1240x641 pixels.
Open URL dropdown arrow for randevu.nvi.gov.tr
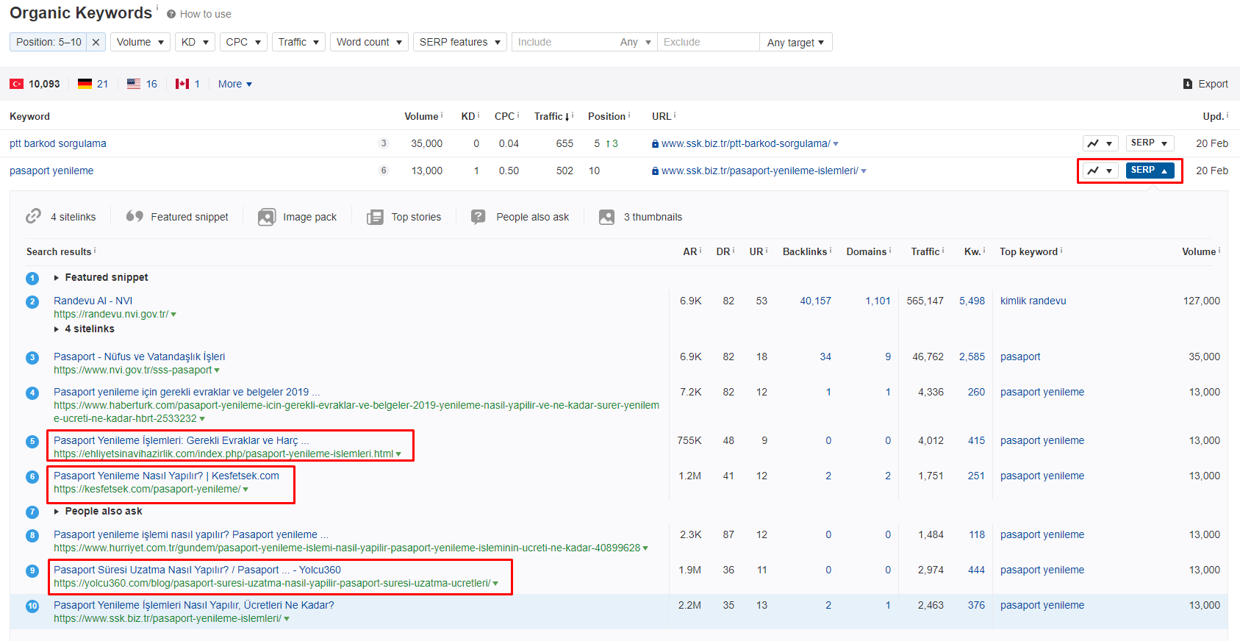tap(173, 315)
